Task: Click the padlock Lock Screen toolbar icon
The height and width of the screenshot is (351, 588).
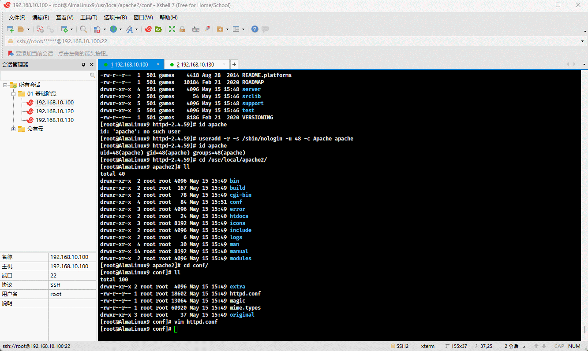Action: 182,29
